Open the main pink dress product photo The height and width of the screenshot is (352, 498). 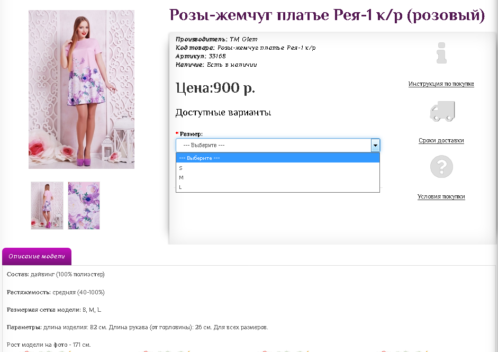(x=82, y=89)
